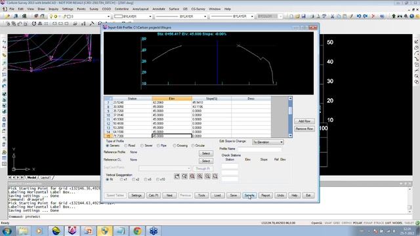The height and width of the screenshot is (236, 420).
Task: Open the file explorer taskbar icon
Action: pyautogui.click(x=23, y=231)
